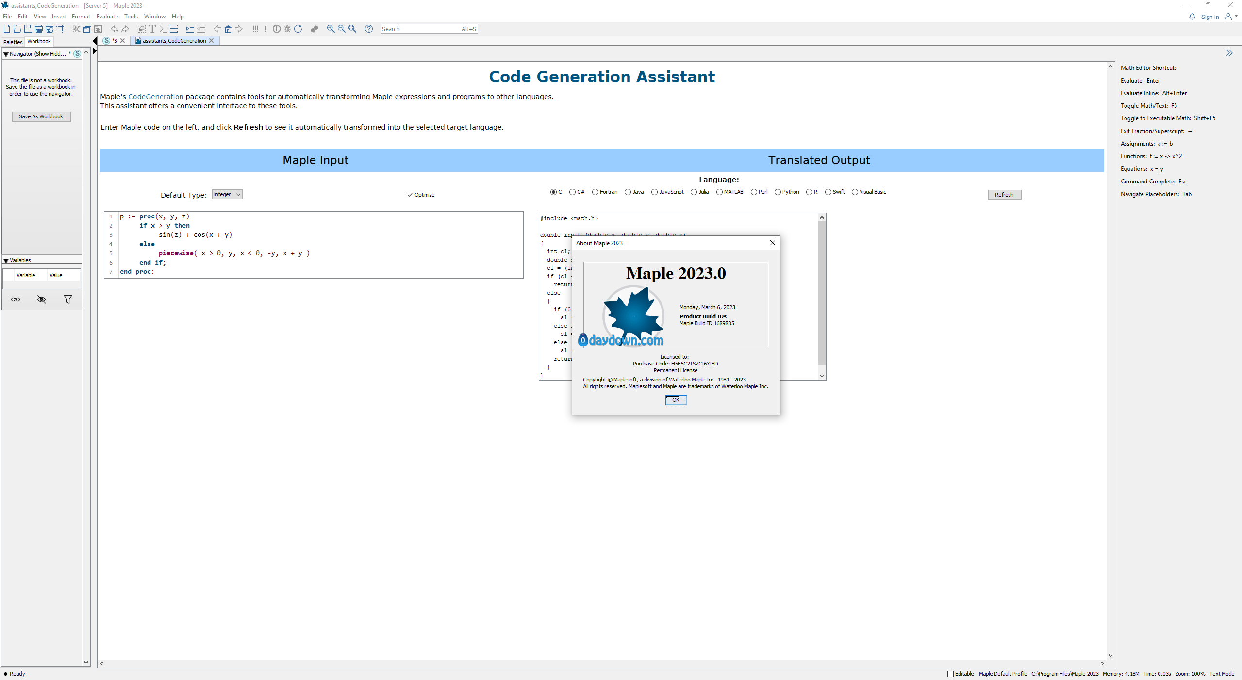Switch to the Palettes tab
The image size is (1242, 680).
pyautogui.click(x=13, y=42)
